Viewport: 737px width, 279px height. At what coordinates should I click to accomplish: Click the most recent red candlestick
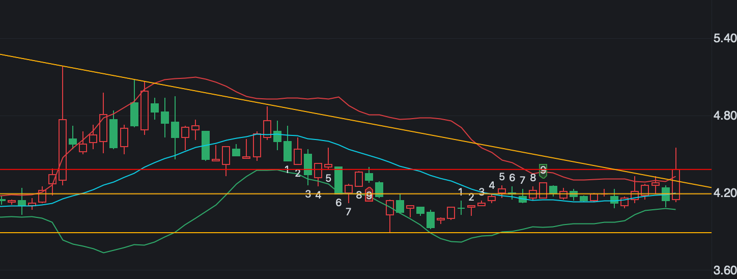676,184
